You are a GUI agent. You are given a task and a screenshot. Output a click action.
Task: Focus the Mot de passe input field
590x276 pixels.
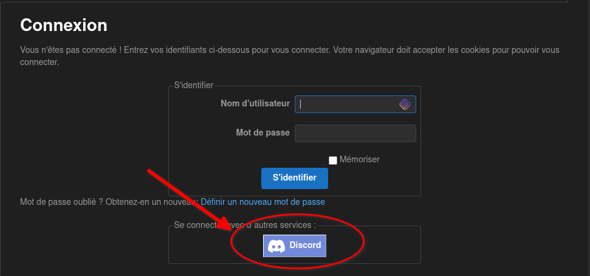tap(355, 133)
